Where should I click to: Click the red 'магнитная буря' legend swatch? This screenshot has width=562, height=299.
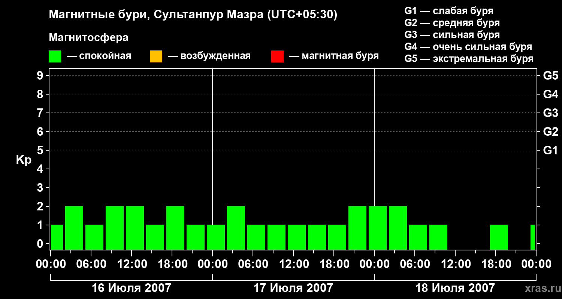[277, 56]
